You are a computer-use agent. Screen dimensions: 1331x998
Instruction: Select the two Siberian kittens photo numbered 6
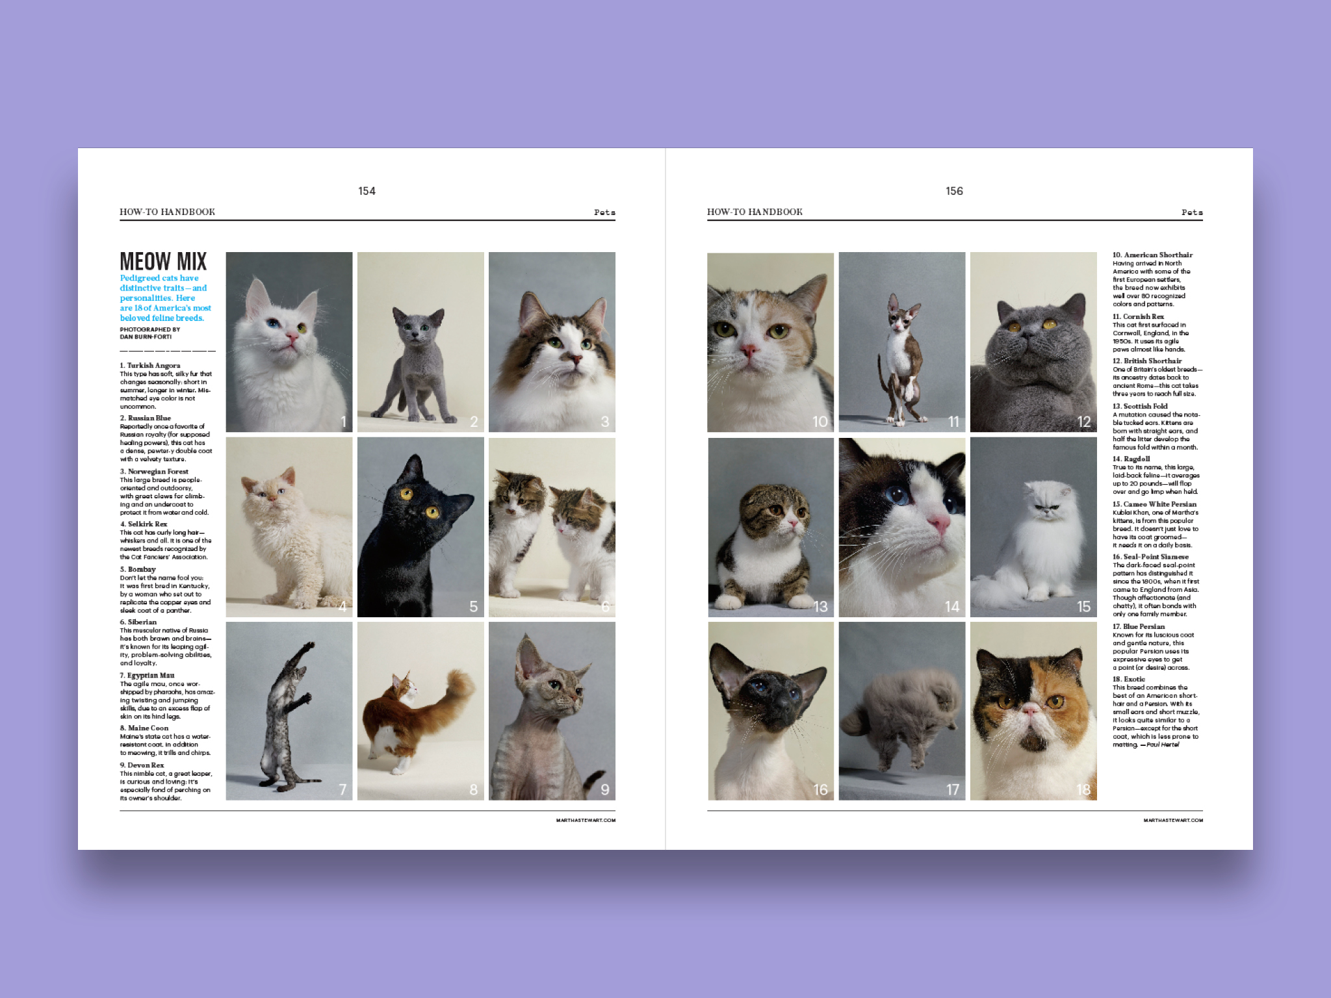552,527
